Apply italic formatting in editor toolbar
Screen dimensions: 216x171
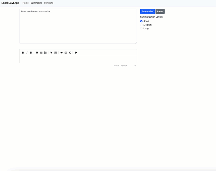pos(27,53)
